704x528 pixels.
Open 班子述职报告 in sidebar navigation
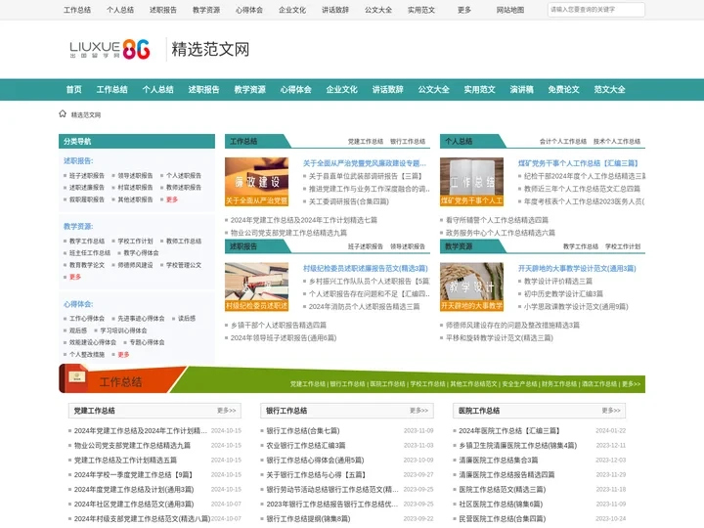point(87,176)
